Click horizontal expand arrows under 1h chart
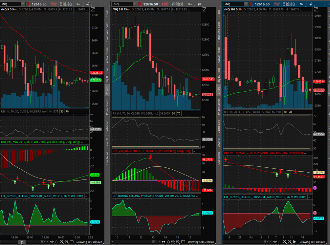 [275, 242]
